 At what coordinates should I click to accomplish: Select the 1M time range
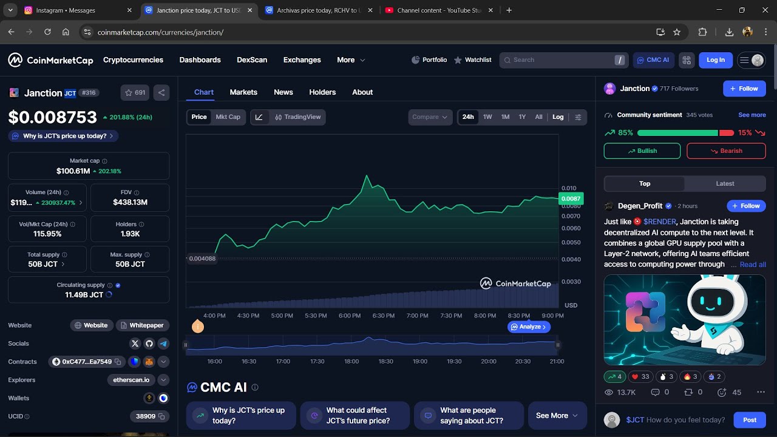tap(505, 117)
